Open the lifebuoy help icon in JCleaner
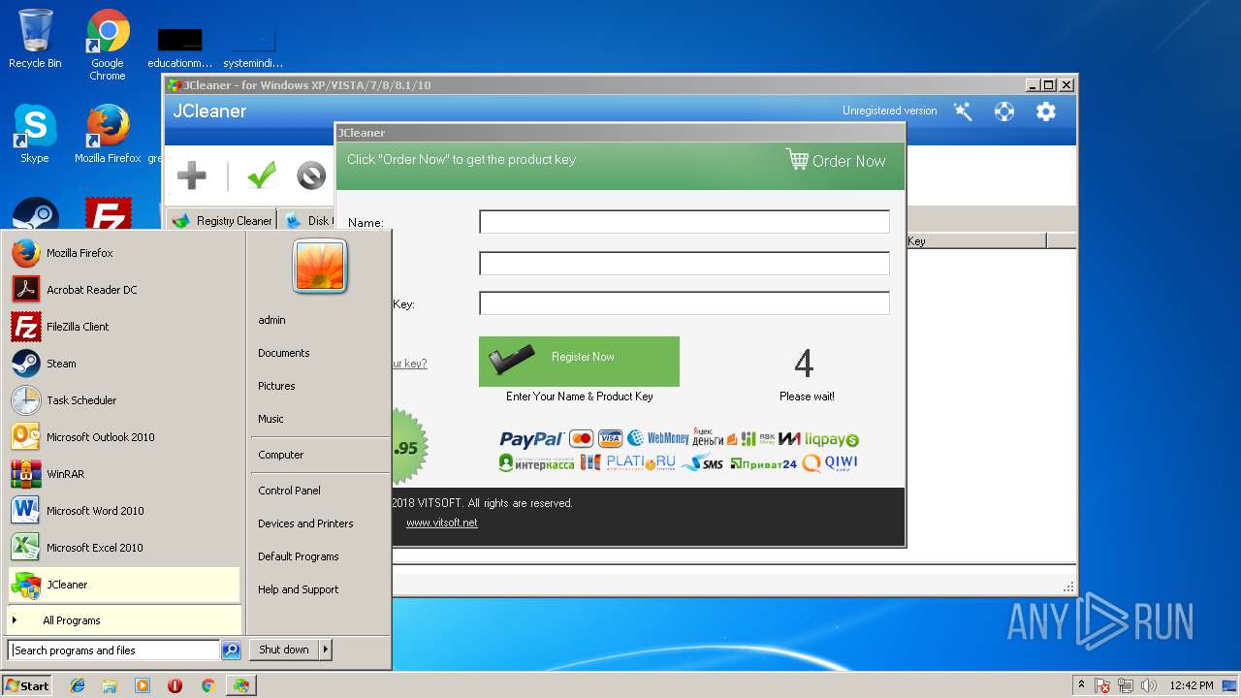Image resolution: width=1241 pixels, height=698 pixels. pos(1004,111)
